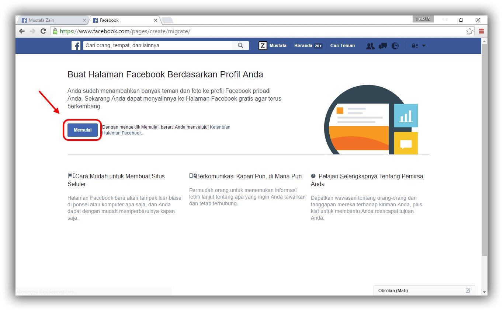Click heading Buat Halaman Facebook Berdasarkan Profil Anda
Image resolution: width=503 pixels, height=311 pixels.
pyautogui.click(x=165, y=74)
